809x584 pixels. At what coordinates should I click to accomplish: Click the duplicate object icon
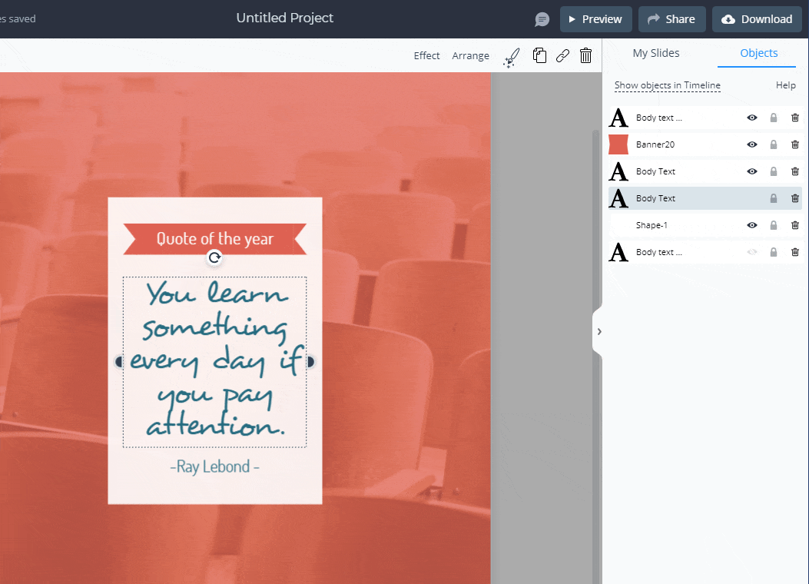coord(539,55)
